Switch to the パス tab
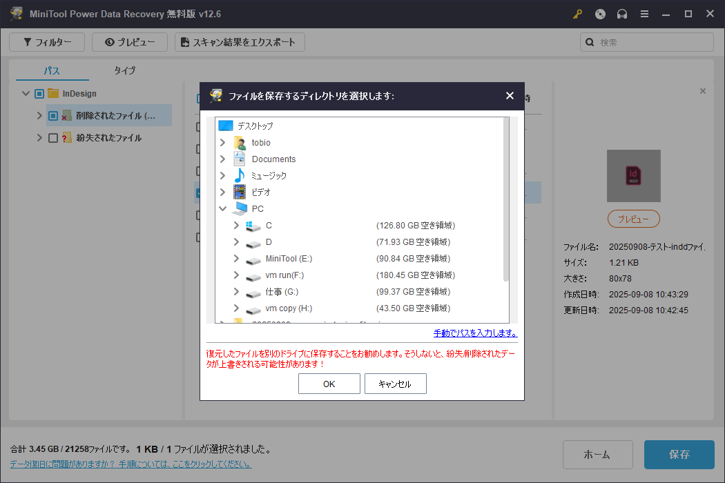The width and height of the screenshot is (725, 483). tap(52, 70)
